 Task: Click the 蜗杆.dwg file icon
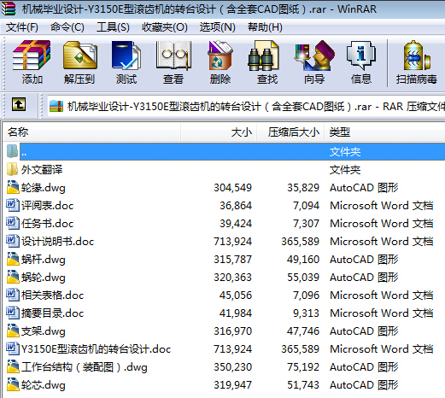click(12, 259)
